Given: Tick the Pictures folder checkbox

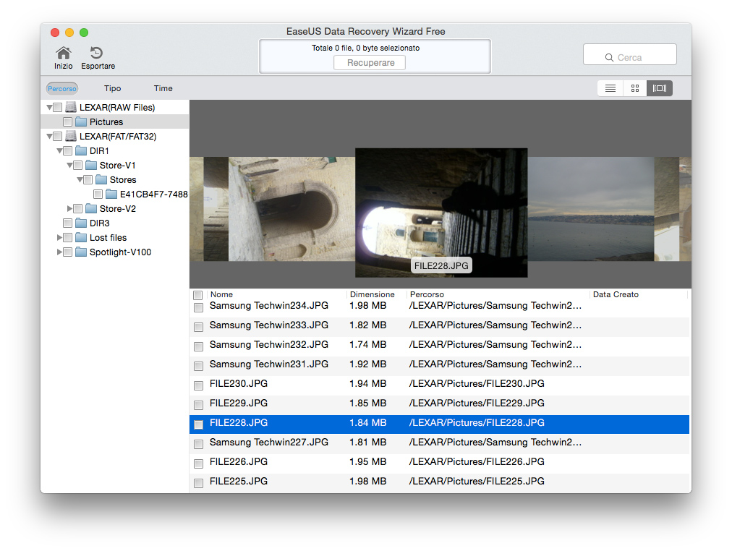Looking at the screenshot, I should click(x=68, y=121).
